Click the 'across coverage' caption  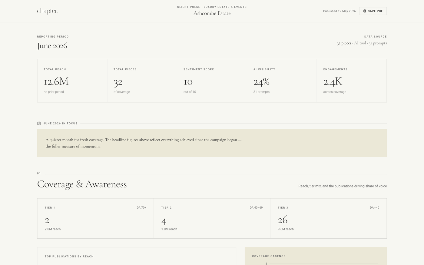[335, 92]
